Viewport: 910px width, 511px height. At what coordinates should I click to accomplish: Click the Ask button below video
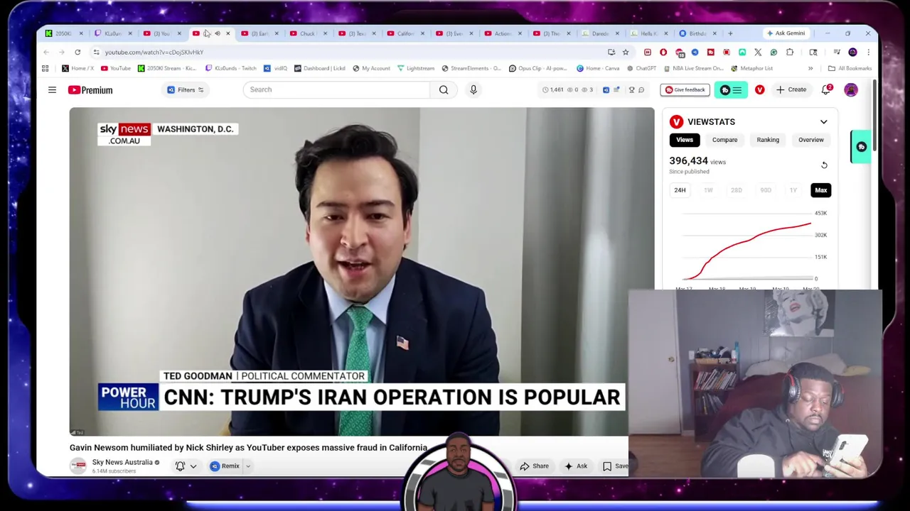[x=576, y=466]
